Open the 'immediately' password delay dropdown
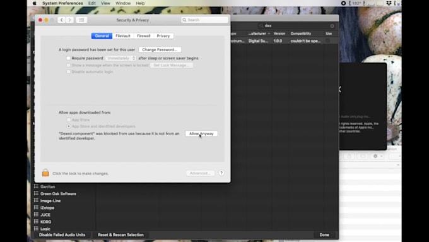 pyautogui.click(x=120, y=58)
